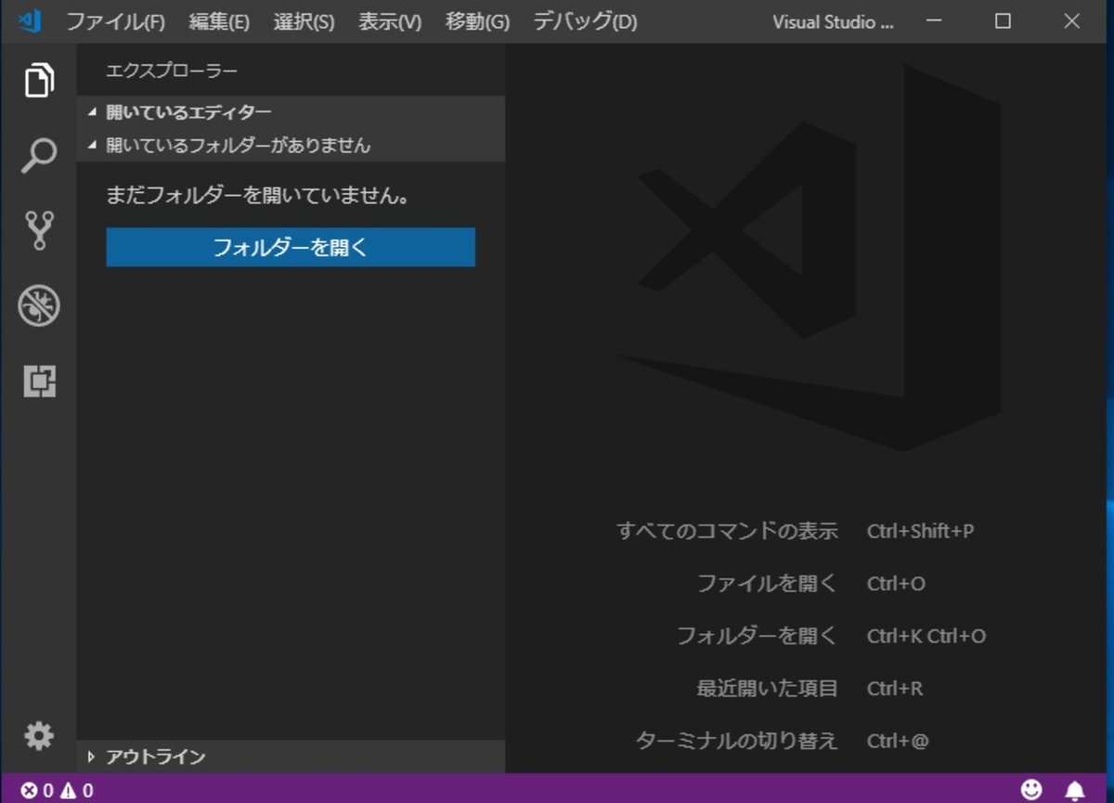1114x803 pixels.
Task: Open the 表示(V) menu
Action: (x=390, y=21)
